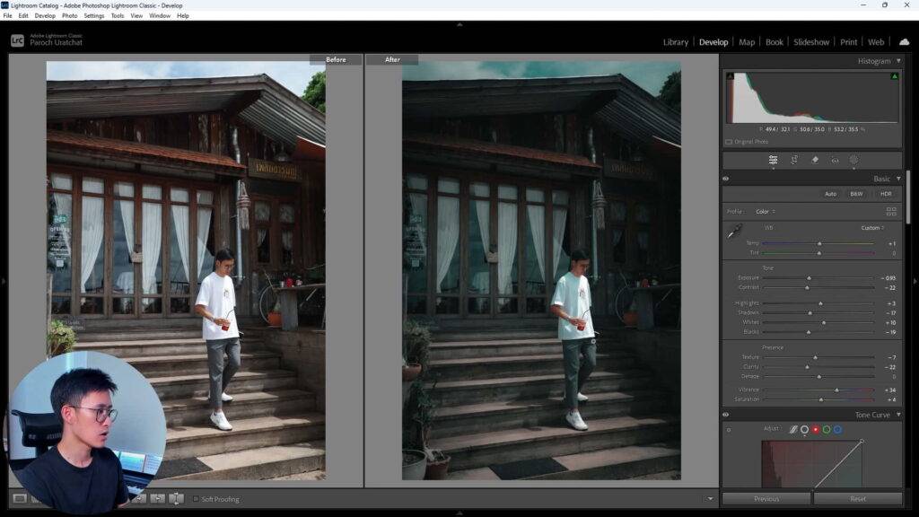Enable the Soft Proofing checkbox
Image resolution: width=919 pixels, height=517 pixels.
[197, 499]
